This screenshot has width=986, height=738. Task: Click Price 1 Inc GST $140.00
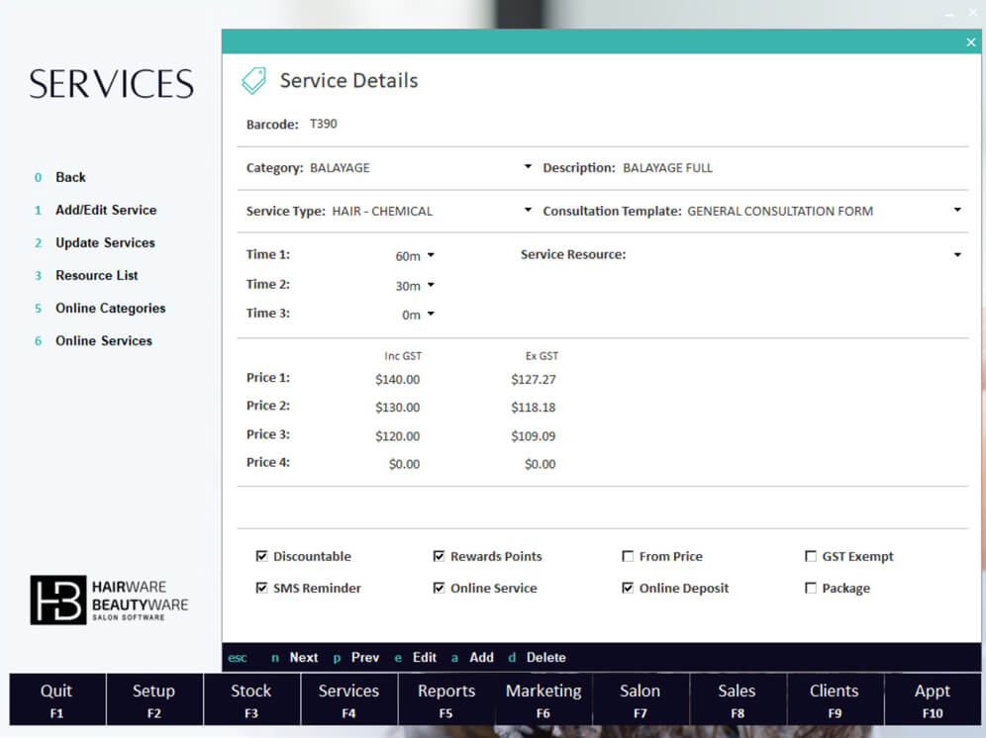397,379
